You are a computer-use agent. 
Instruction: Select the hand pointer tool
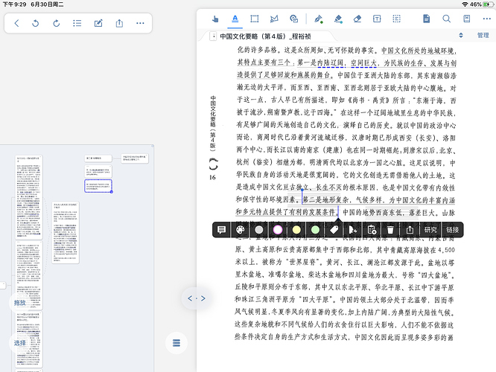pos(215,19)
